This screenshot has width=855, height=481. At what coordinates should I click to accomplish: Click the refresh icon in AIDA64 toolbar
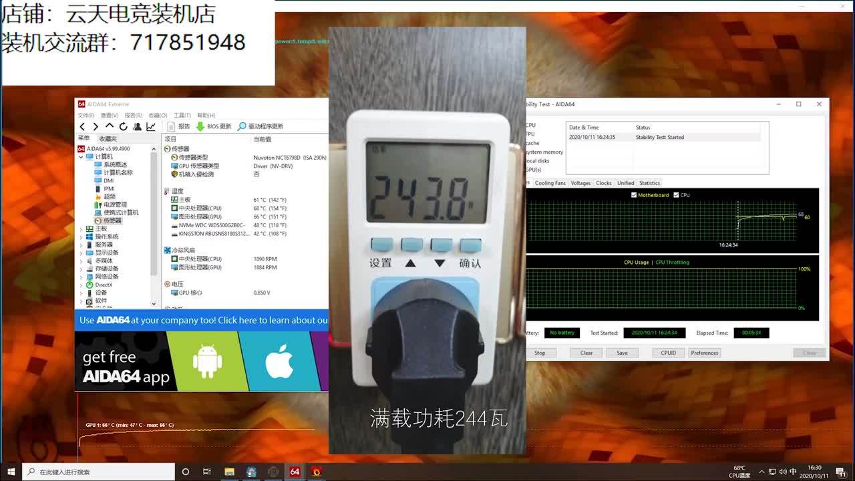click(123, 126)
